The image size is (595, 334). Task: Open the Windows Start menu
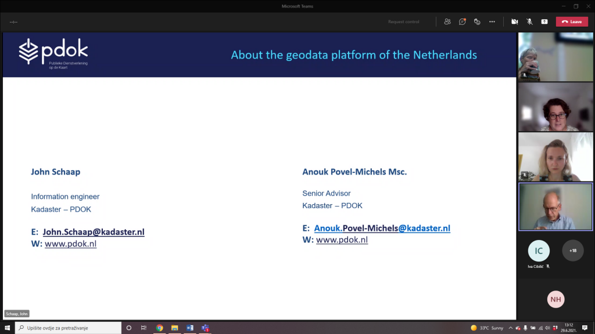tap(8, 328)
